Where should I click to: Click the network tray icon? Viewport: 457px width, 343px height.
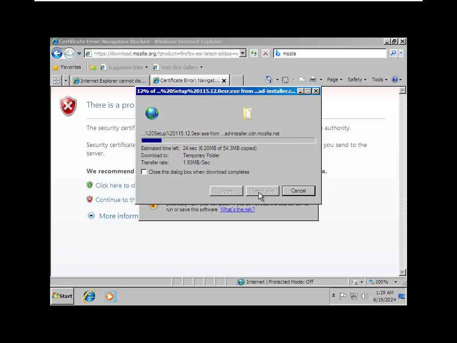click(x=354, y=297)
